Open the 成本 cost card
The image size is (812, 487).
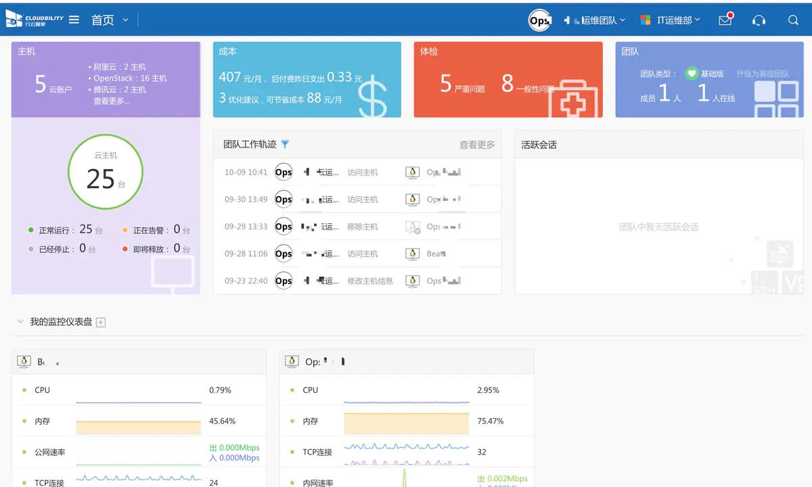(307, 80)
